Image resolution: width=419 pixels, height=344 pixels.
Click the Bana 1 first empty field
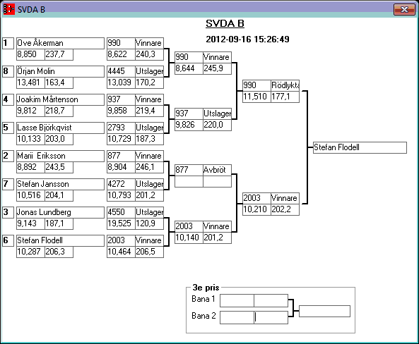237,300
